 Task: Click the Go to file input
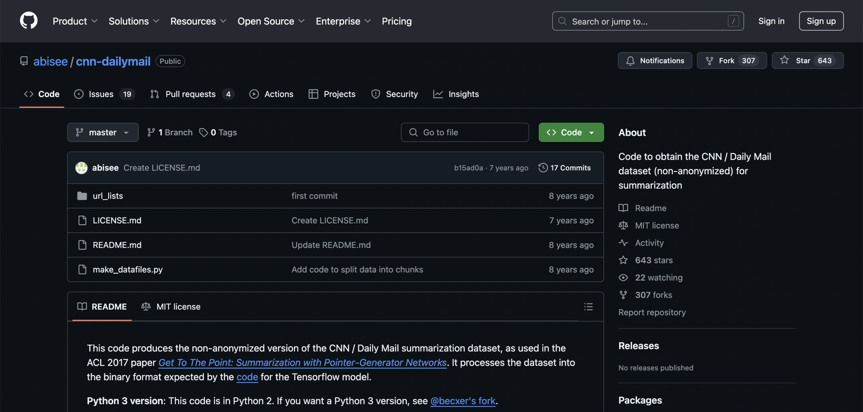click(x=465, y=132)
